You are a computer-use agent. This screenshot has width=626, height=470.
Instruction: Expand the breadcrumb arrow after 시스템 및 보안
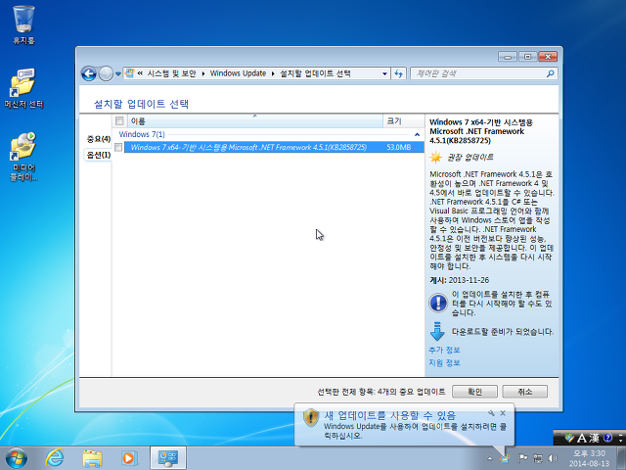click(x=203, y=73)
